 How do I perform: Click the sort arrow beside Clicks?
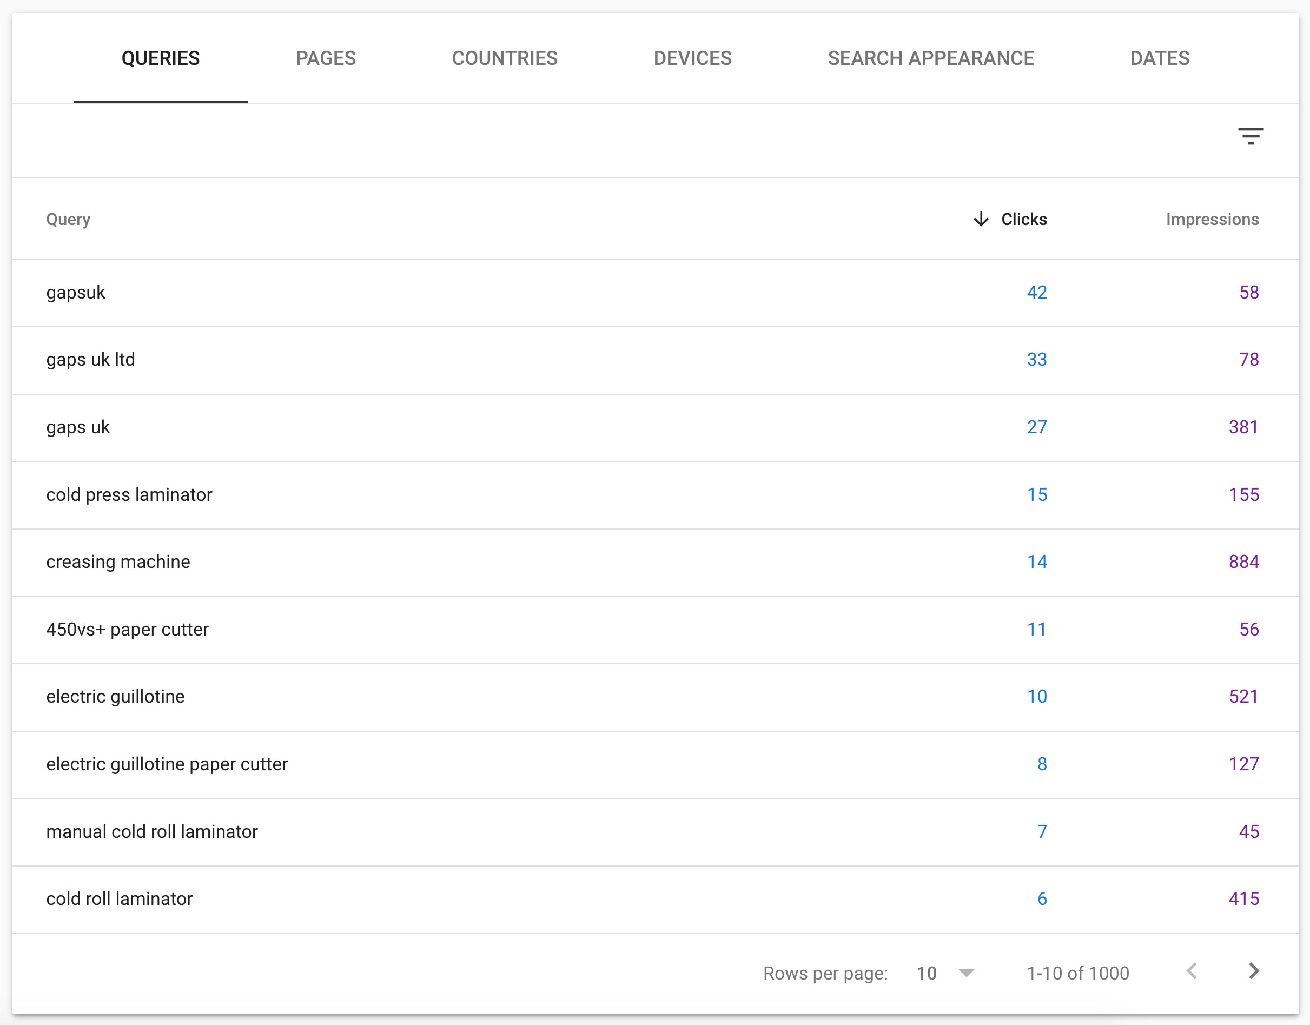981,219
